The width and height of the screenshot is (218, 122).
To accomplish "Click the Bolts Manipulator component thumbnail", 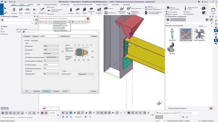I will point(199,35).
